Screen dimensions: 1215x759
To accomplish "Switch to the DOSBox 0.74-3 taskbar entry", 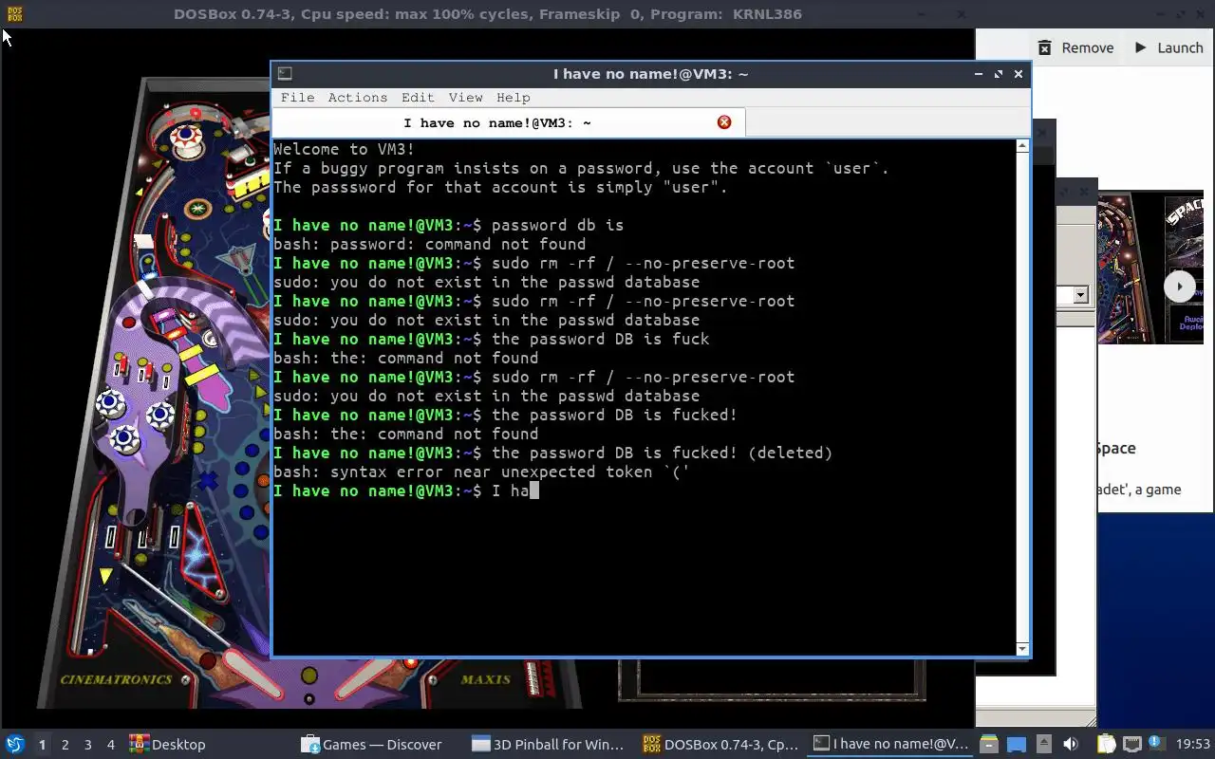I will click(720, 745).
